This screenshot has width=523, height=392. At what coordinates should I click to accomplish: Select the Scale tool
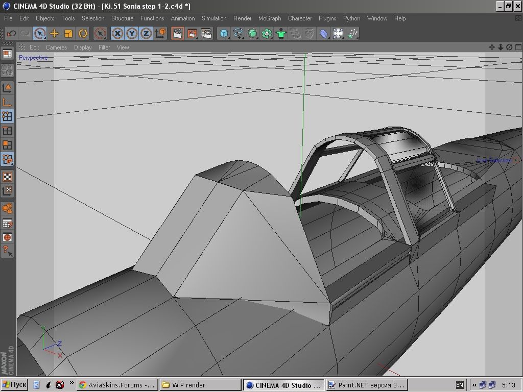click(x=68, y=34)
